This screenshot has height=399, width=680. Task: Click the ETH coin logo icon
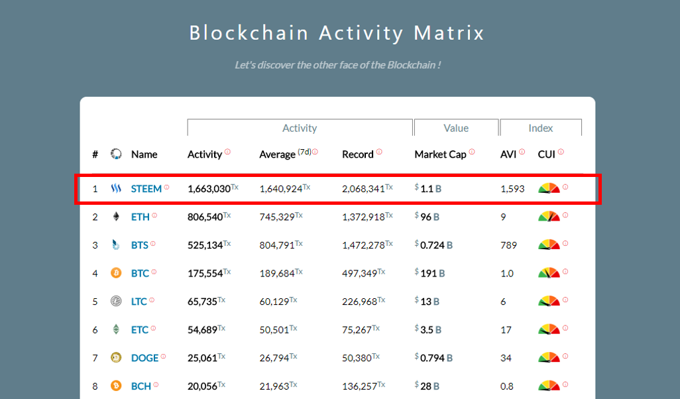coord(116,217)
